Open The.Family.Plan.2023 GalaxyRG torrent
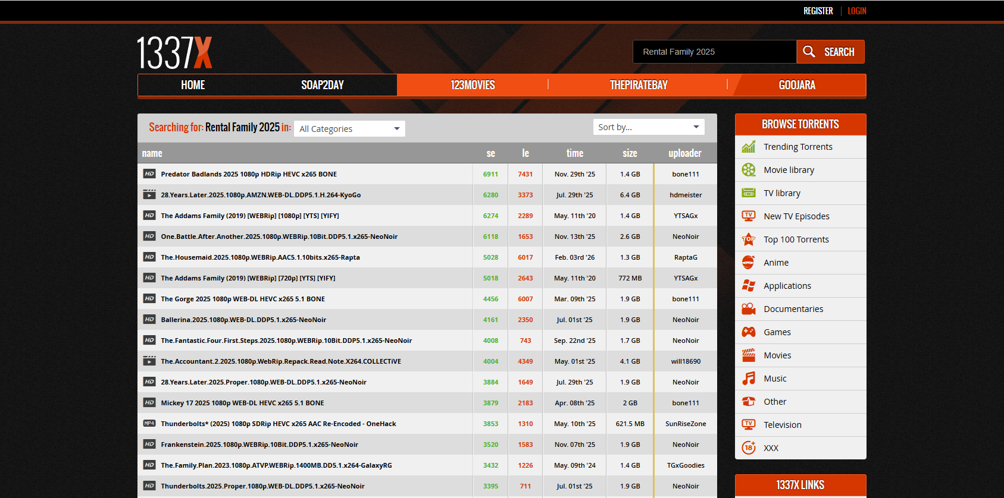Viewport: 1004px width, 498px height. tap(276, 465)
